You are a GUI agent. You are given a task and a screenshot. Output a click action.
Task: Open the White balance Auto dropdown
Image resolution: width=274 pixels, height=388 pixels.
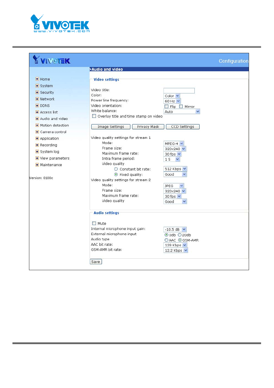coord(182,112)
